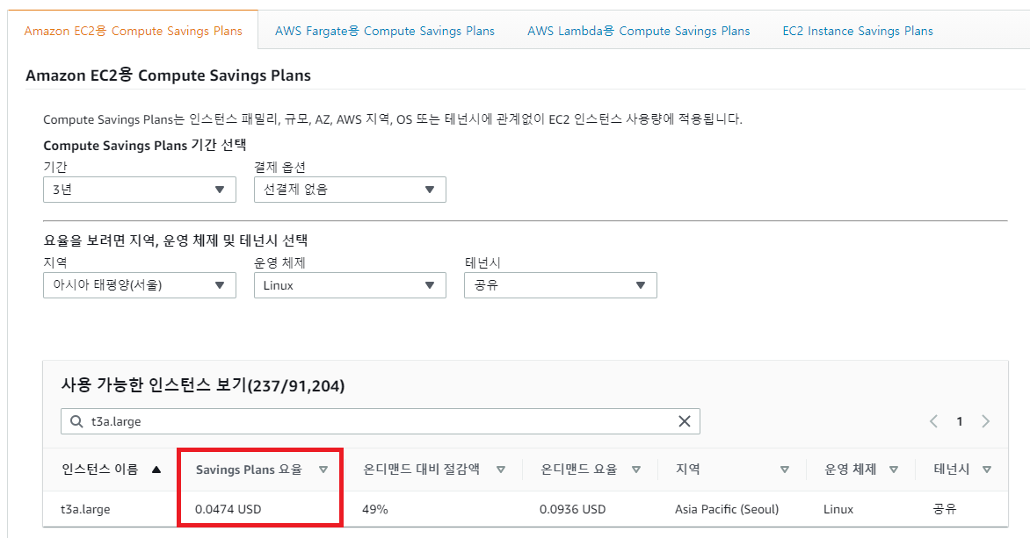Go to next page of instances
The height and width of the screenshot is (538, 1030).
985,421
